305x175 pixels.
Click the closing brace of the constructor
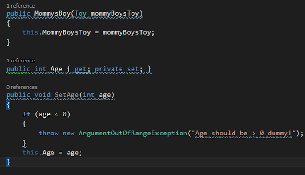8,42
